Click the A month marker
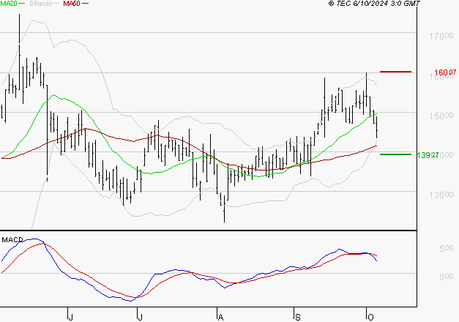The width and height of the screenshot is (459, 322). pyautogui.click(x=221, y=318)
